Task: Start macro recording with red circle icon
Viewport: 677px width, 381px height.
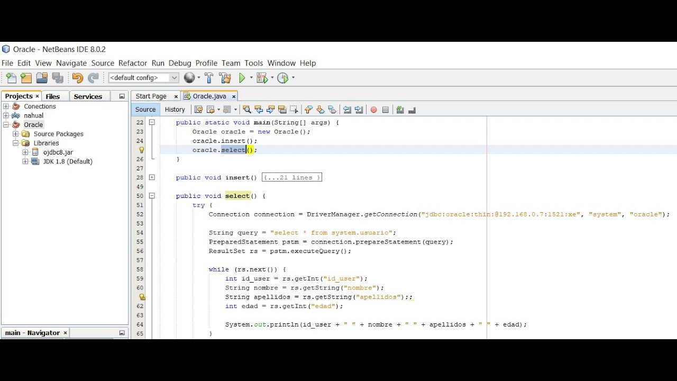Action: (x=373, y=110)
